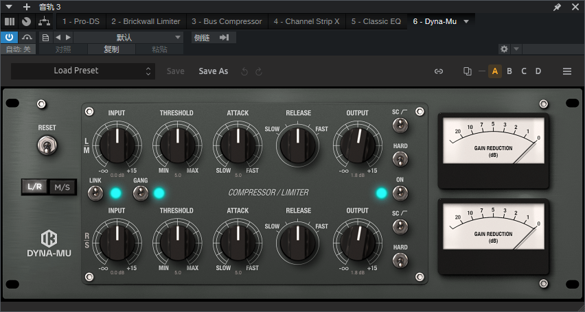Click the L/M channel OUTPUT knob
Image resolution: width=585 pixels, height=312 pixels.
(x=358, y=145)
